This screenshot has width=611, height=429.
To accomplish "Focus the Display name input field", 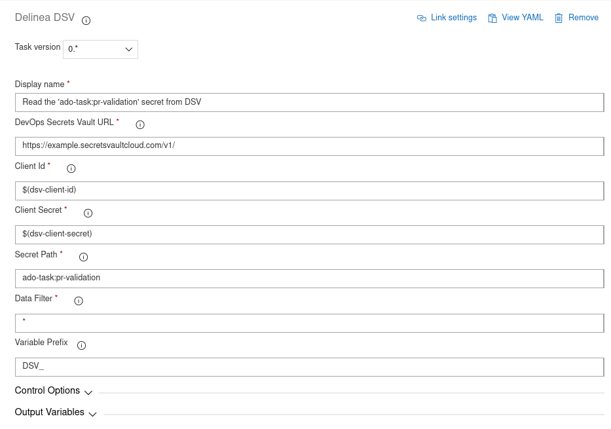I will point(309,102).
